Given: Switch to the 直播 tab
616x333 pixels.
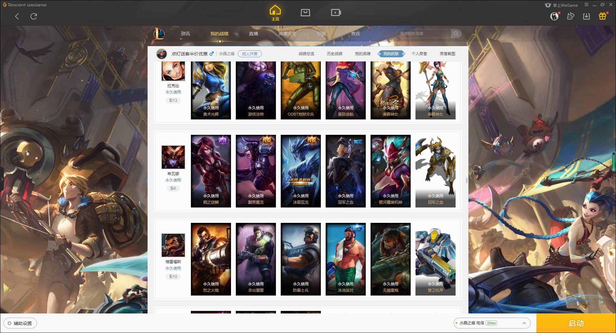Looking at the screenshot, I should click(x=253, y=34).
